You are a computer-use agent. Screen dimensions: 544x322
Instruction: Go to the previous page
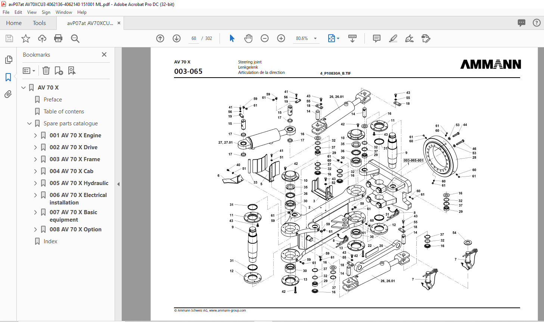pos(160,38)
